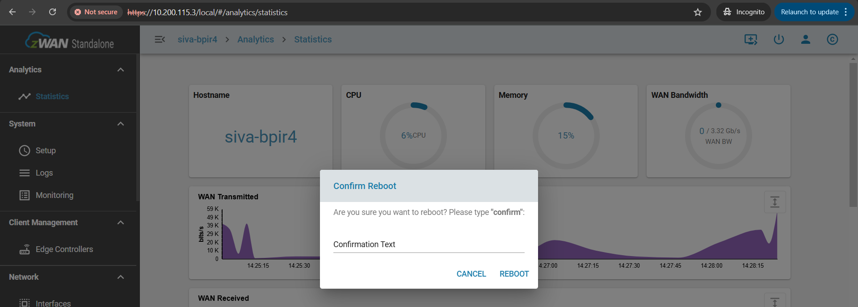858x307 pixels.
Task: Open Logs via its list icon
Action: coord(25,172)
